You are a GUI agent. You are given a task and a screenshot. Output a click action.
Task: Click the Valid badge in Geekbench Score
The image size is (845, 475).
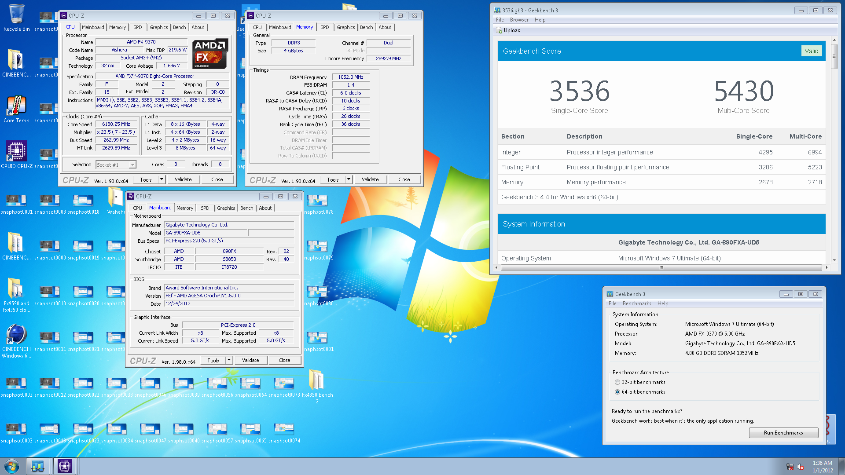[812, 51]
